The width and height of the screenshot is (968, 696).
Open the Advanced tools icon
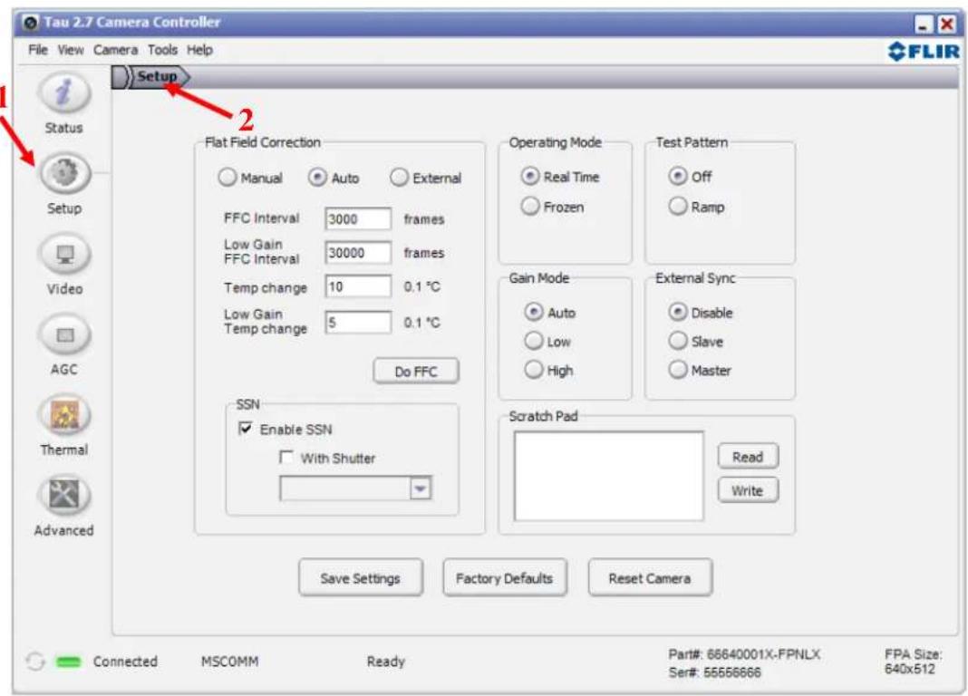tap(65, 496)
